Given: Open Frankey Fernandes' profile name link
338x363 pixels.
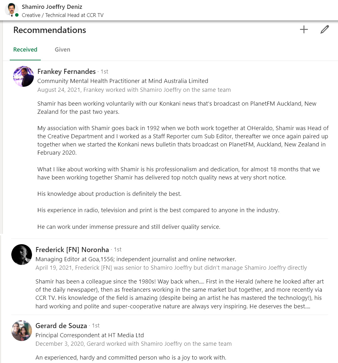Looking at the screenshot, I should coord(67,72).
